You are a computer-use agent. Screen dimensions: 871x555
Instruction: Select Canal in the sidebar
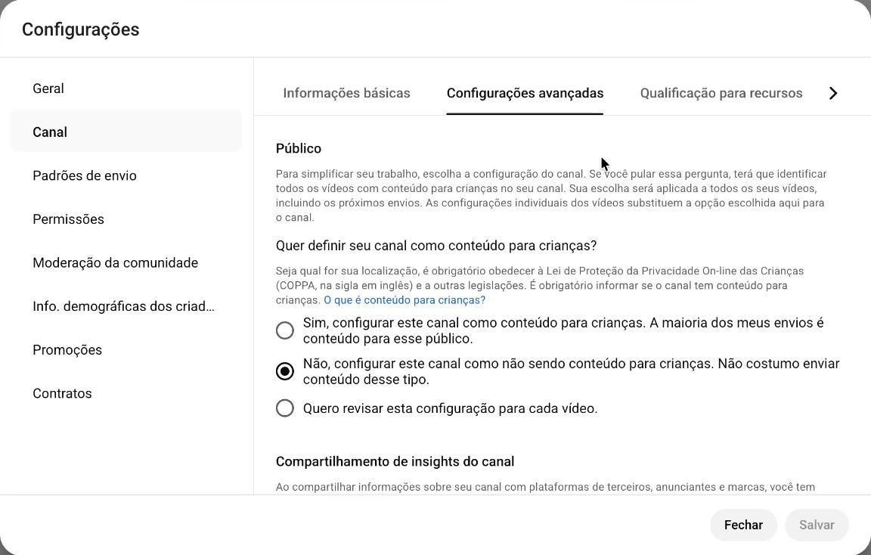point(126,132)
